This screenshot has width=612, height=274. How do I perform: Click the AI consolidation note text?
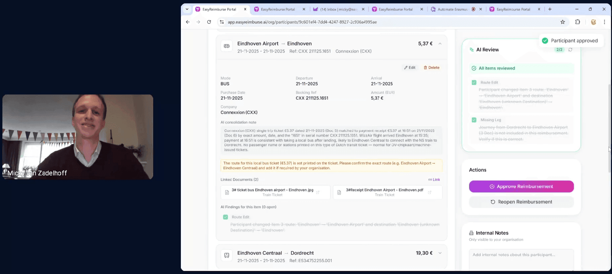click(332, 140)
